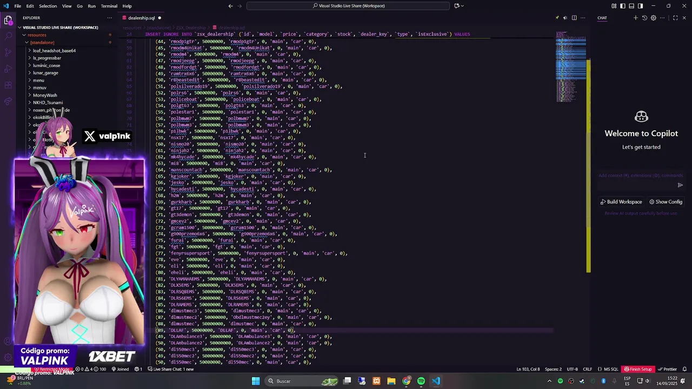This screenshot has width=692, height=389.
Task: Click Spaces: 2 indentation setting
Action: 553,370
